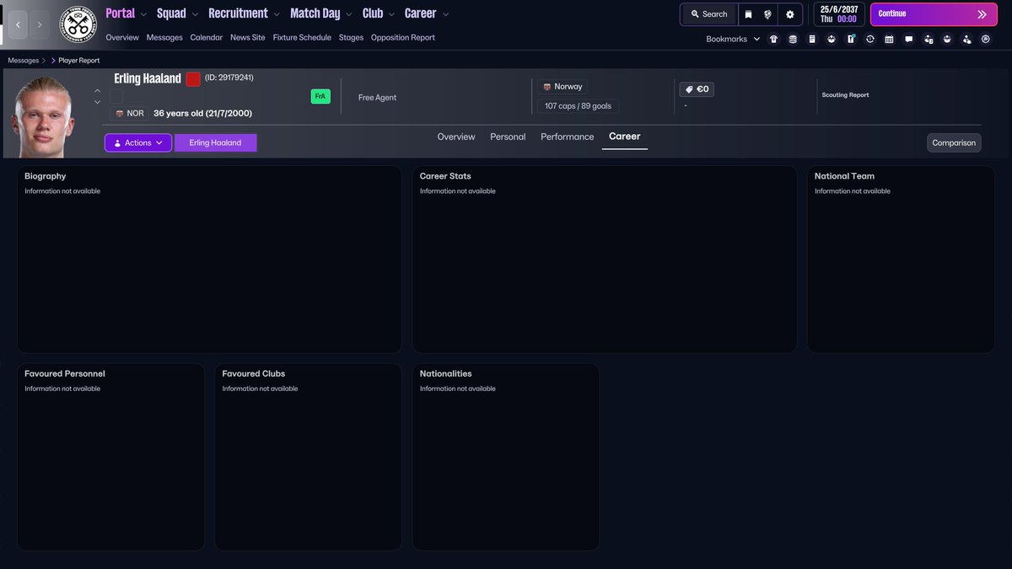Click the Favoured Personnel heading
Viewport: 1012px width, 569px height.
click(65, 373)
